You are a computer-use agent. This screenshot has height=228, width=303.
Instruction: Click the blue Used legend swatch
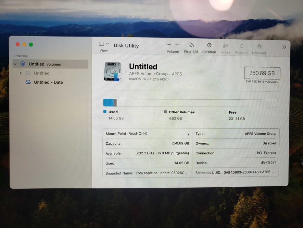[x=105, y=111]
